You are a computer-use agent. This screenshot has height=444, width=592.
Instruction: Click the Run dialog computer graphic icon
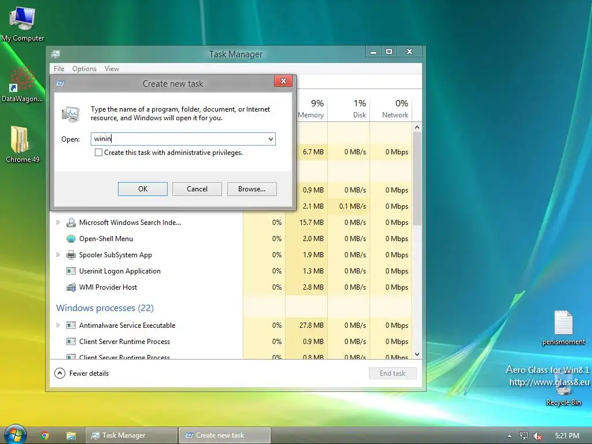click(71, 114)
